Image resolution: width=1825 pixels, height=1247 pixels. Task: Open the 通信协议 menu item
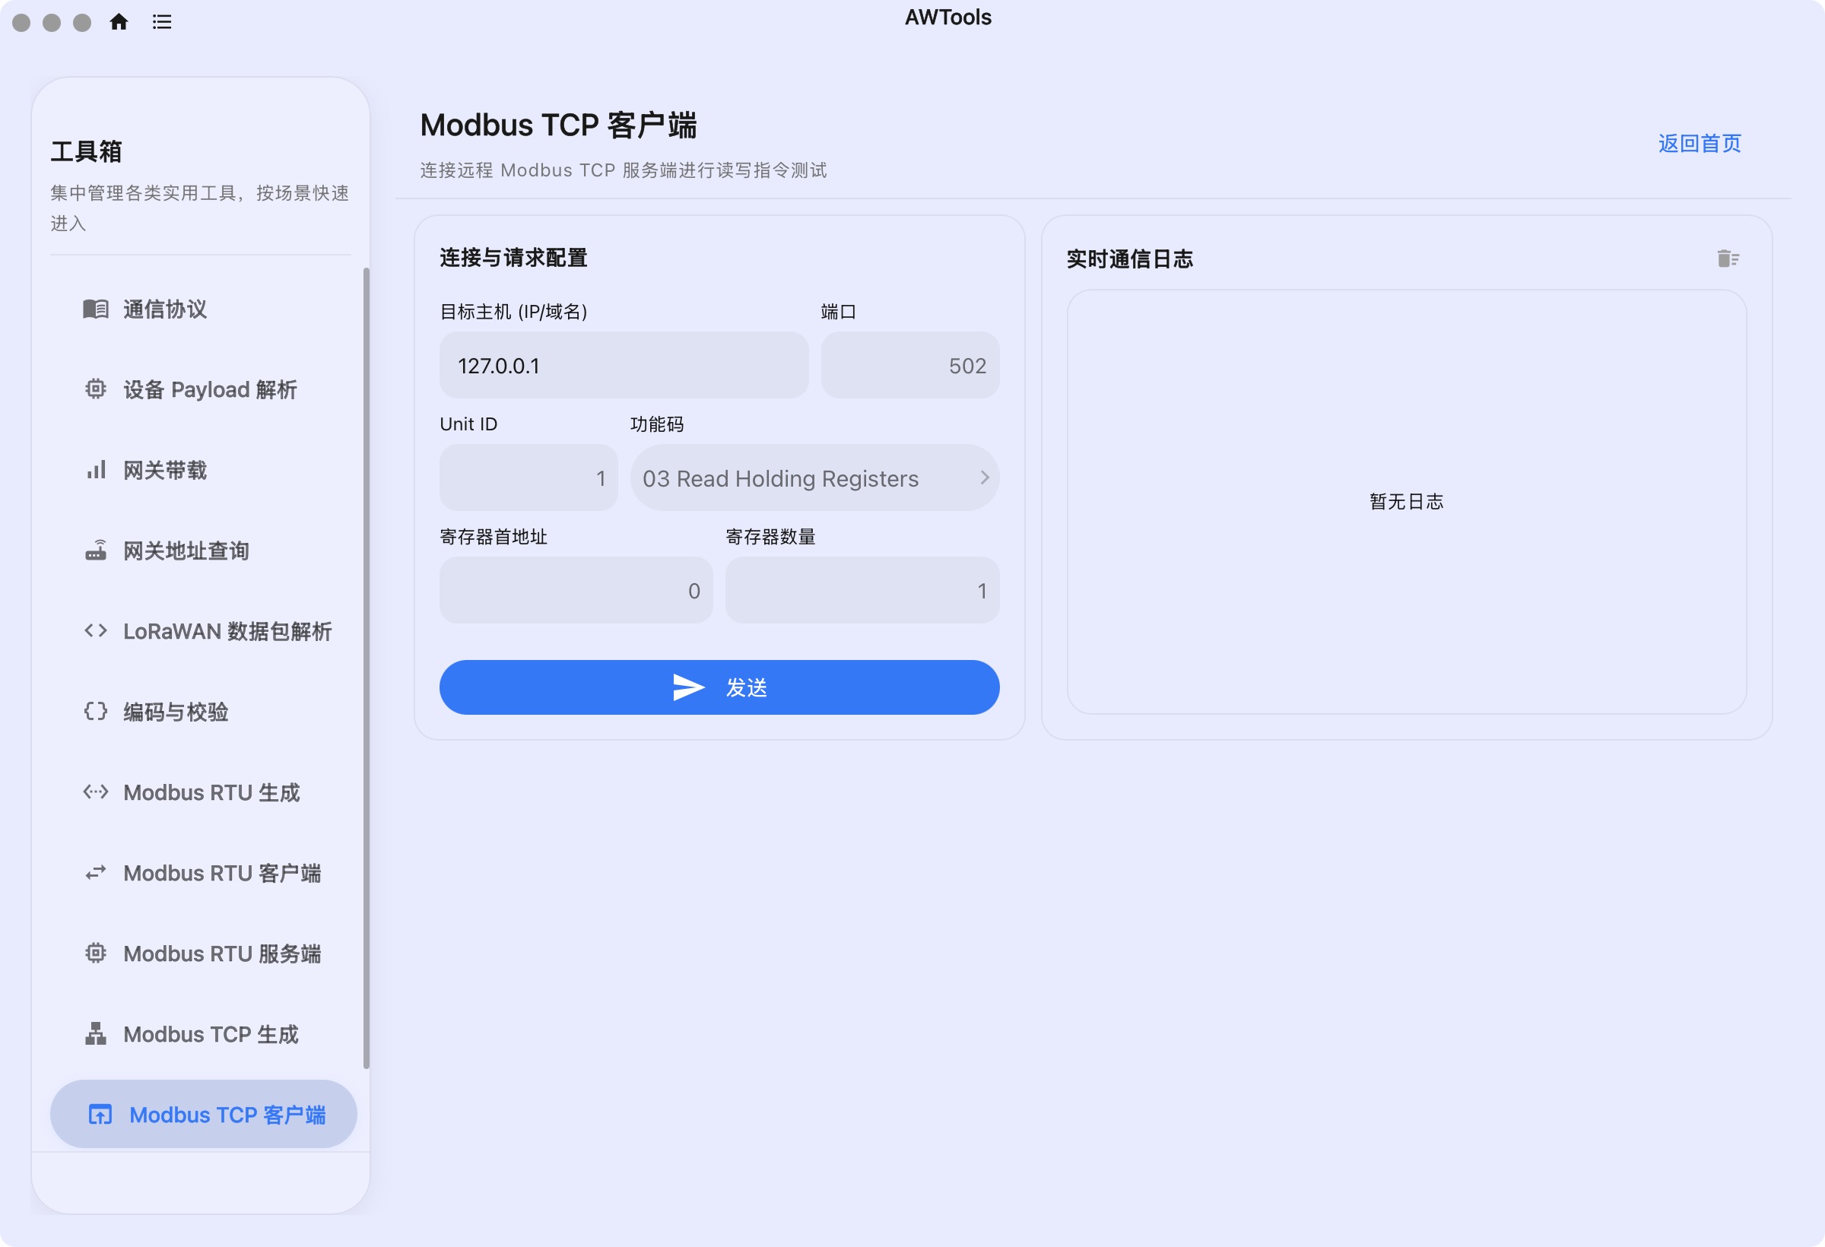[x=203, y=309]
